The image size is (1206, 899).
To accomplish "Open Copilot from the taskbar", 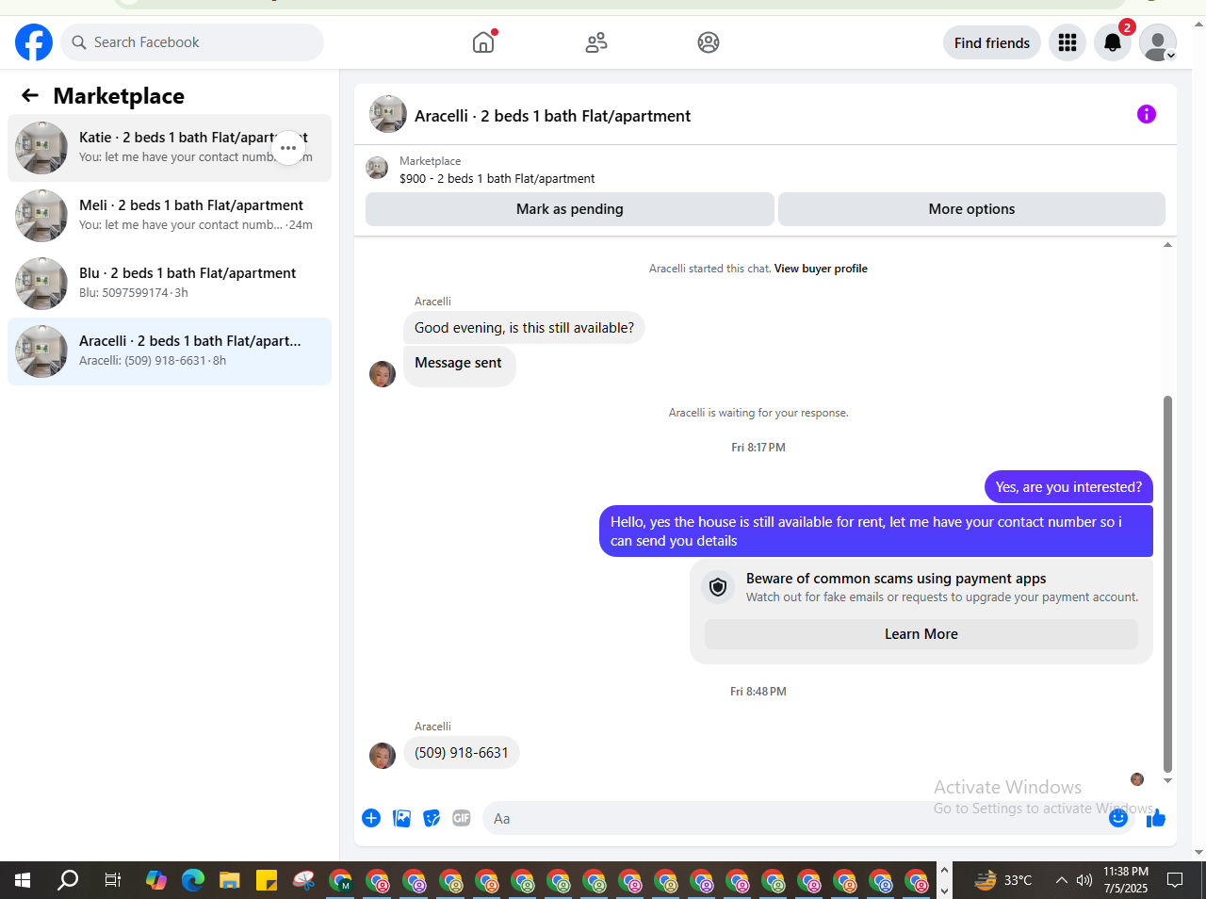I will pos(156,880).
